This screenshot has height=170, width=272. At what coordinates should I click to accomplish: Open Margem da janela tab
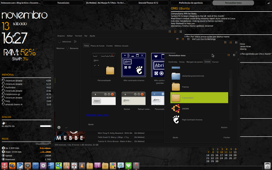point(194,62)
